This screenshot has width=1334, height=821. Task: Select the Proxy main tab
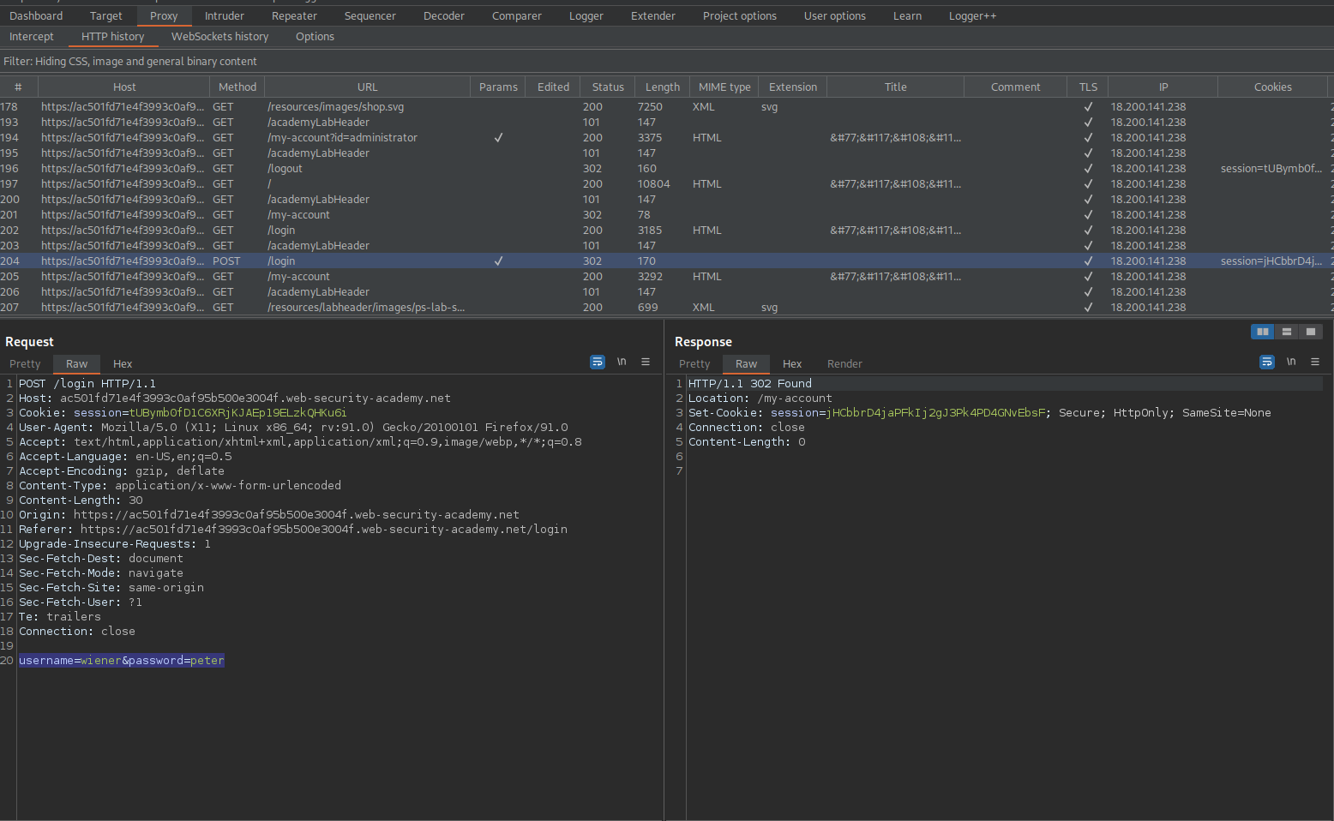point(164,16)
